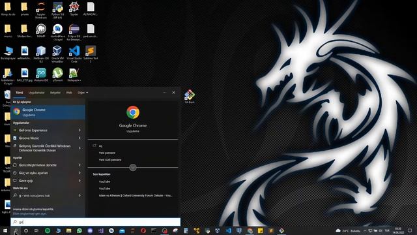Screen dimensions: 417x235
Task: Expand Groove Music result arrow
Action: click(x=79, y=138)
